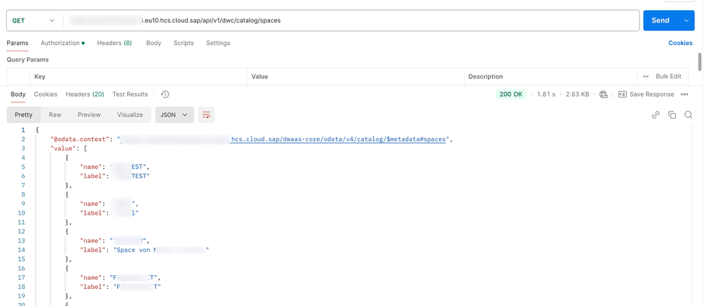This screenshot has height=306, width=706.
Task: Switch to the Raw view
Action: pos(55,115)
